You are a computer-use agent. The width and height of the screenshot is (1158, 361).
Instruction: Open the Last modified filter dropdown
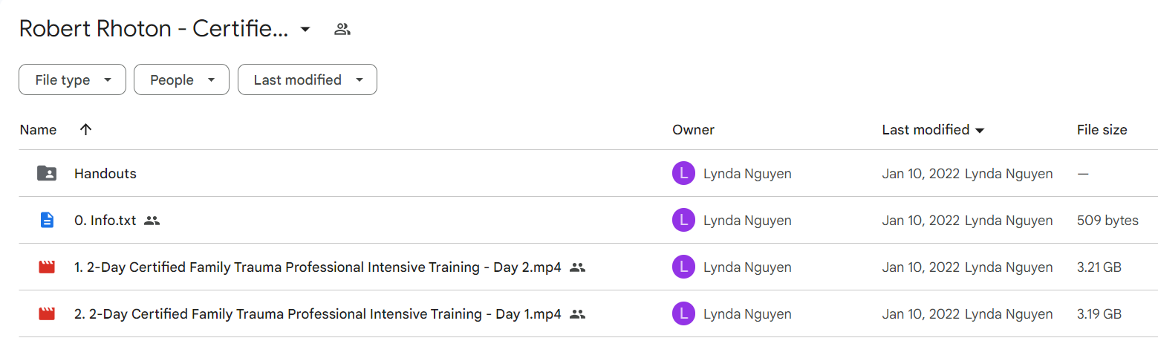click(x=308, y=80)
